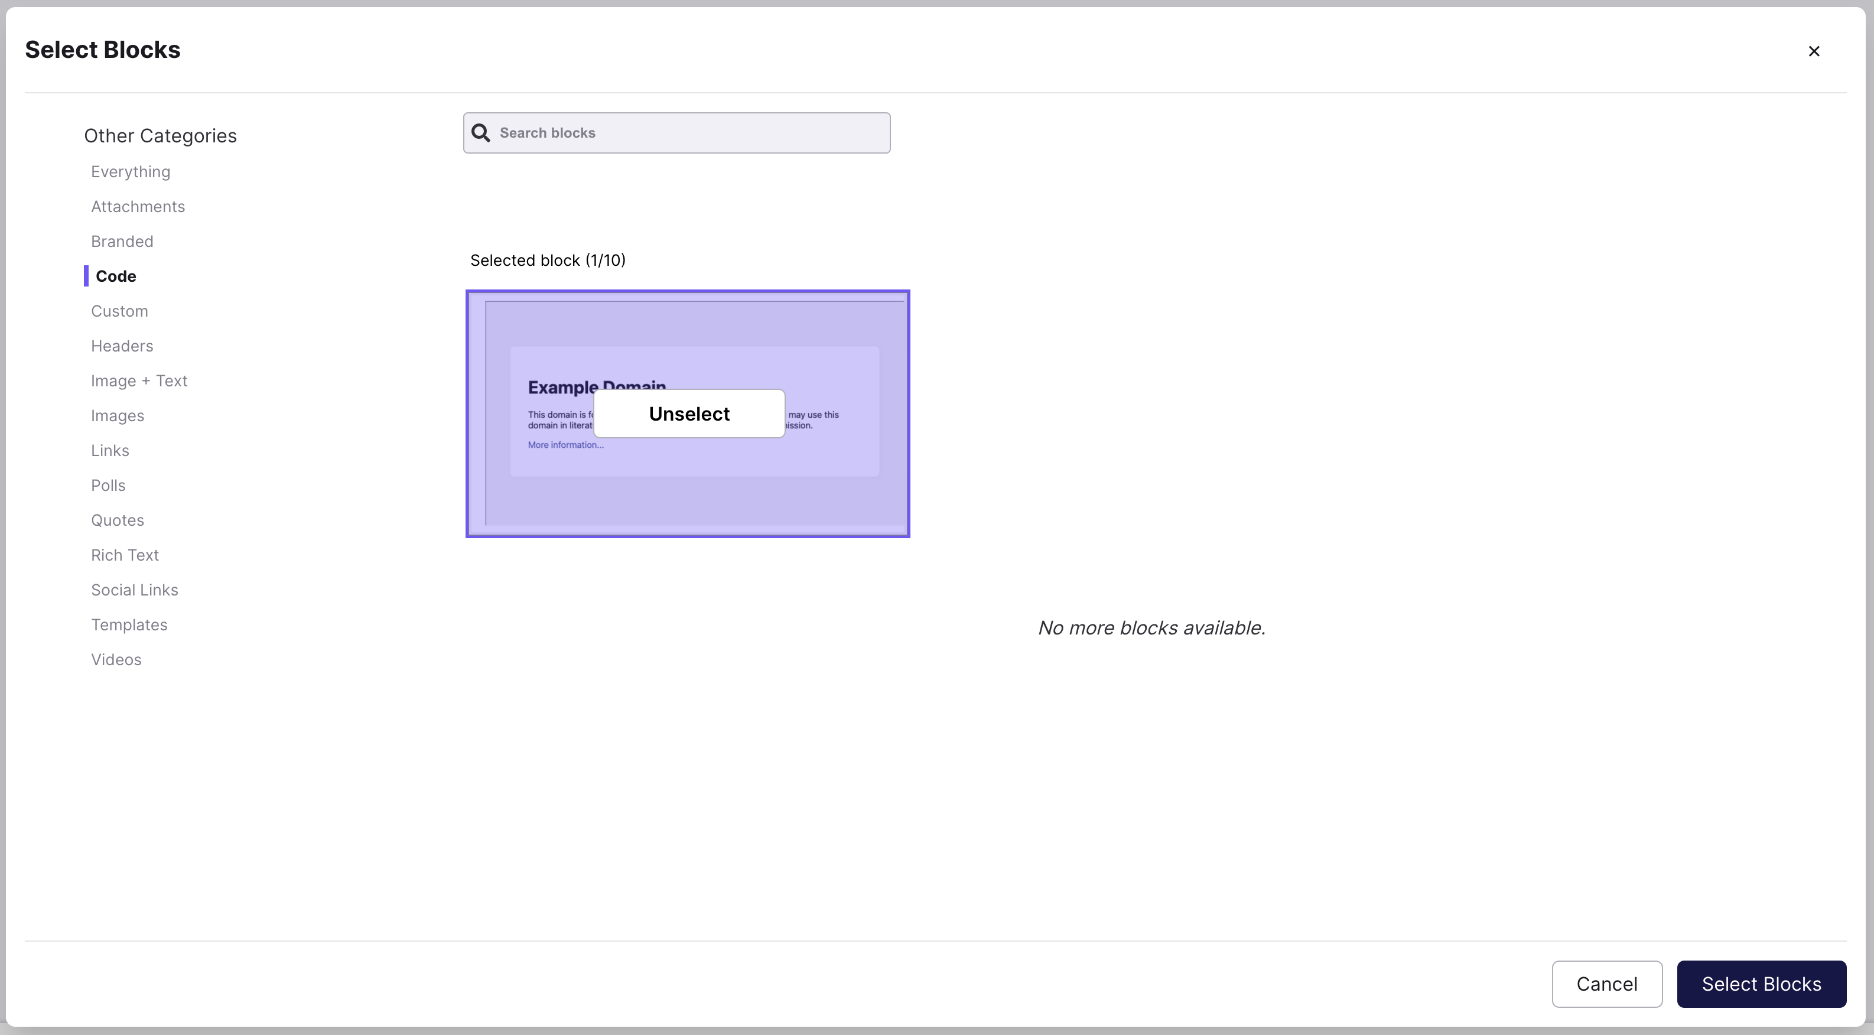Select the Links category

coord(110,450)
